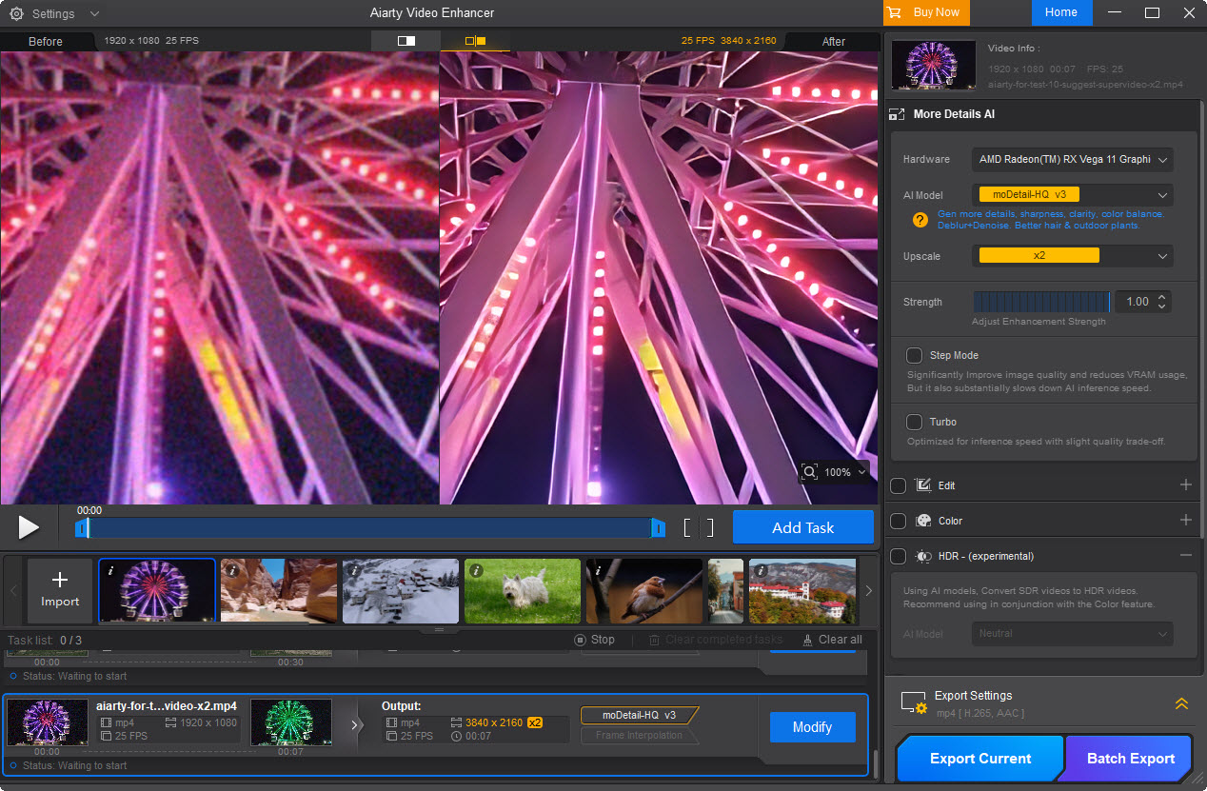Click the zoom-to-fit magnifier icon
The width and height of the screenshot is (1207, 791).
point(810,472)
